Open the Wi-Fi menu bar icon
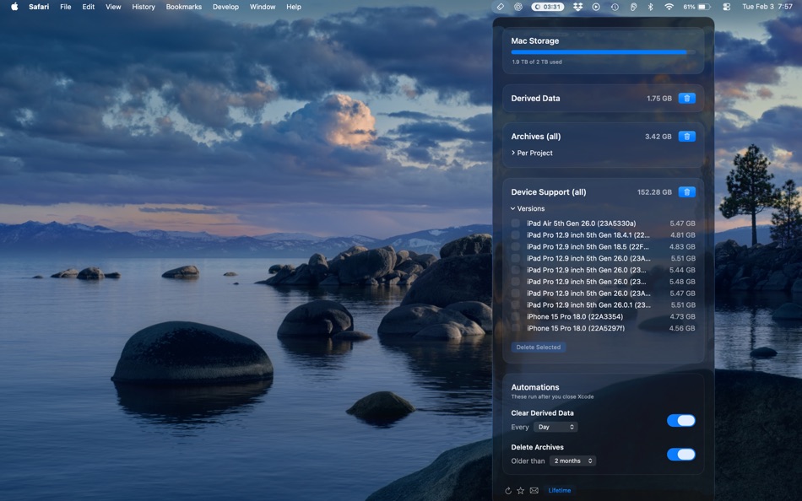802x501 pixels. pos(669,7)
